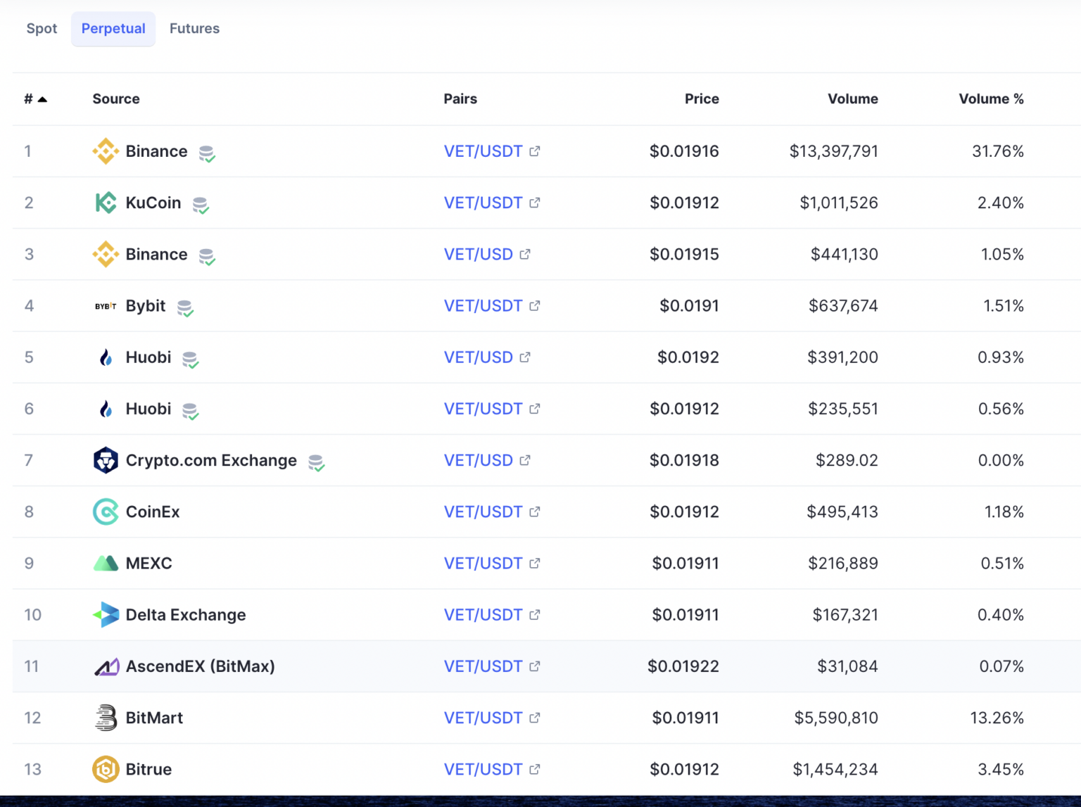The image size is (1081, 807).
Task: Click the verified reserves badge beside Bybit
Action: tap(185, 308)
